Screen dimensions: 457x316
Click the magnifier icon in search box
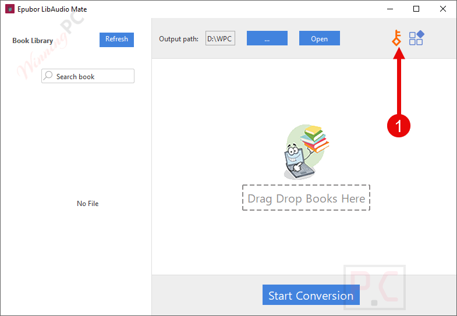pos(48,76)
